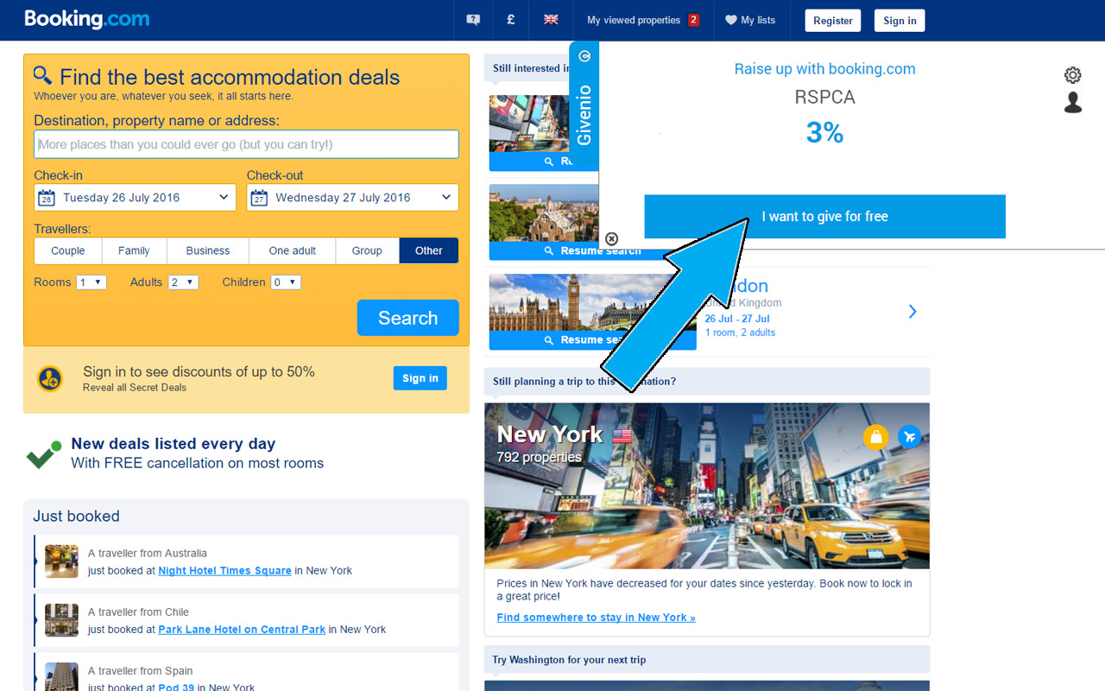
Task: Click the check-in calendar icon
Action: point(47,198)
